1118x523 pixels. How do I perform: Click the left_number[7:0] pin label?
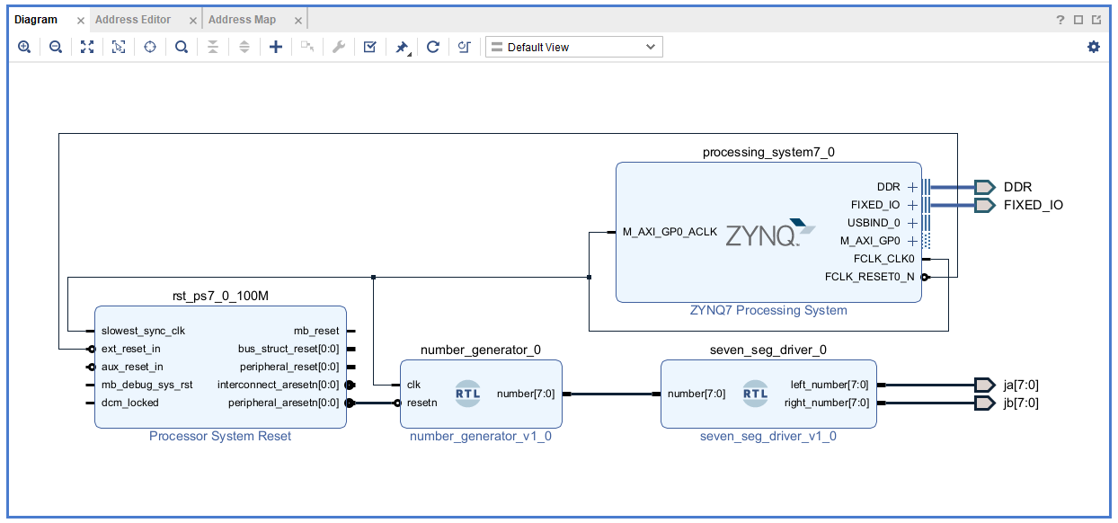pos(830,385)
